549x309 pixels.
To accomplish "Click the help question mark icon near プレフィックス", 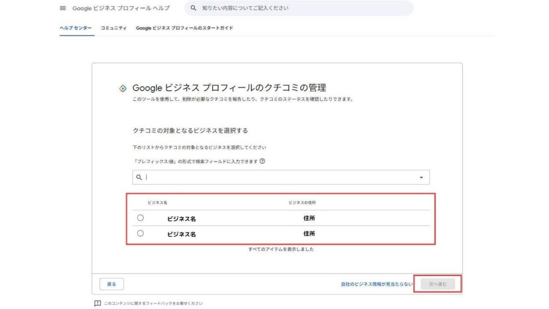I will 262,161.
